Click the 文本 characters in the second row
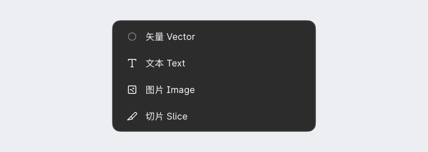 (x=155, y=63)
